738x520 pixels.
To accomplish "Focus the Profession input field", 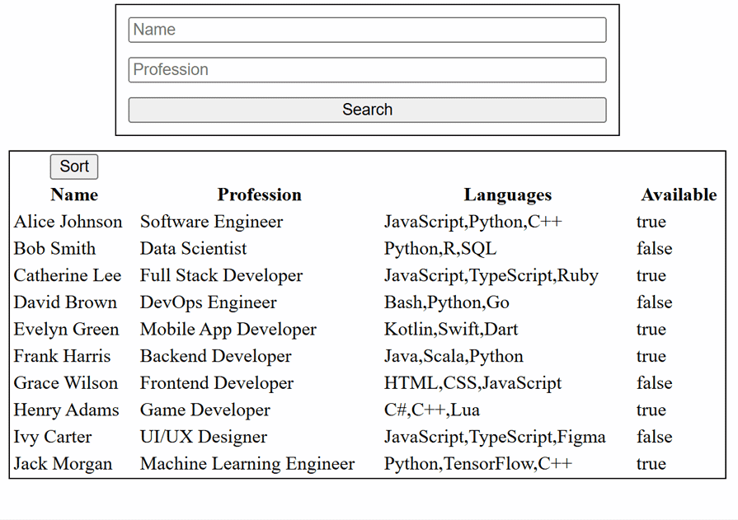I will tap(367, 70).
